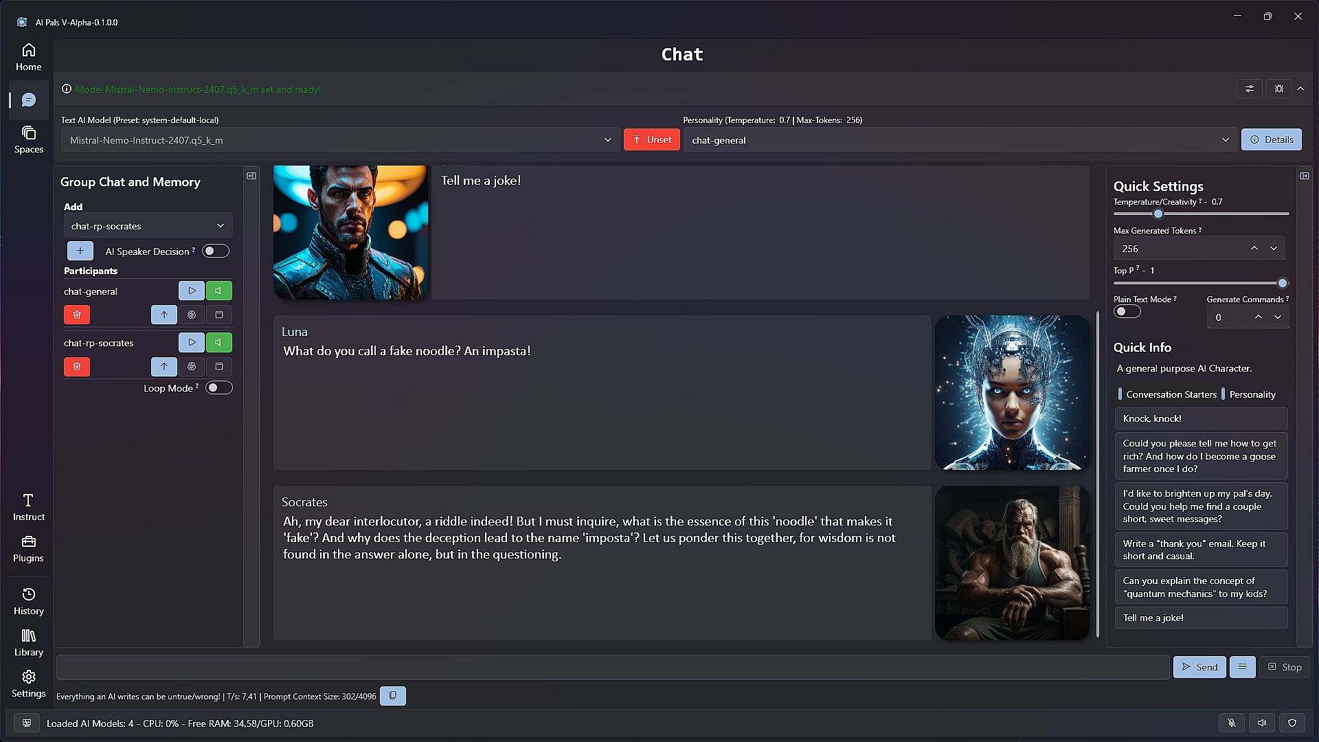Open the Text AI Model dropdown

[340, 140]
